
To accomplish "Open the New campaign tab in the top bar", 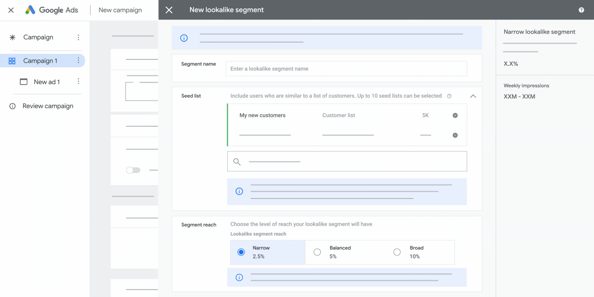I will point(119,9).
